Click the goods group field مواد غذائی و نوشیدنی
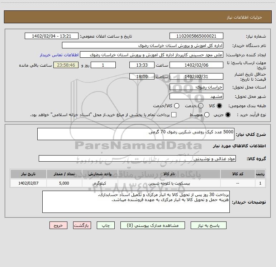The image size is (276, 267). coord(137,158)
